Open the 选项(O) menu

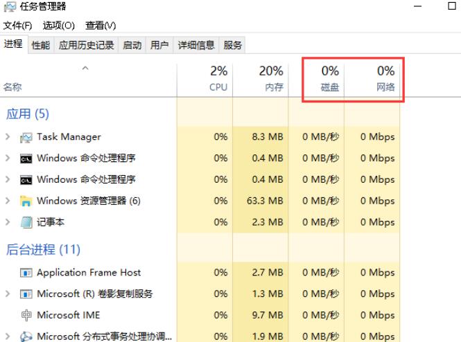point(58,26)
